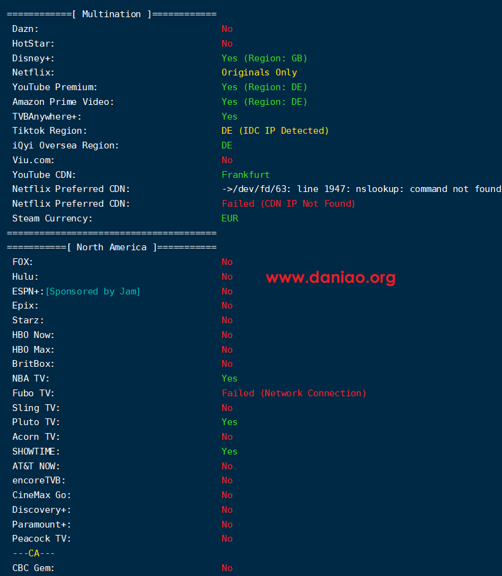Click the Failed (CDN IP Not Found) message
The width and height of the screenshot is (502, 576).
(x=288, y=204)
